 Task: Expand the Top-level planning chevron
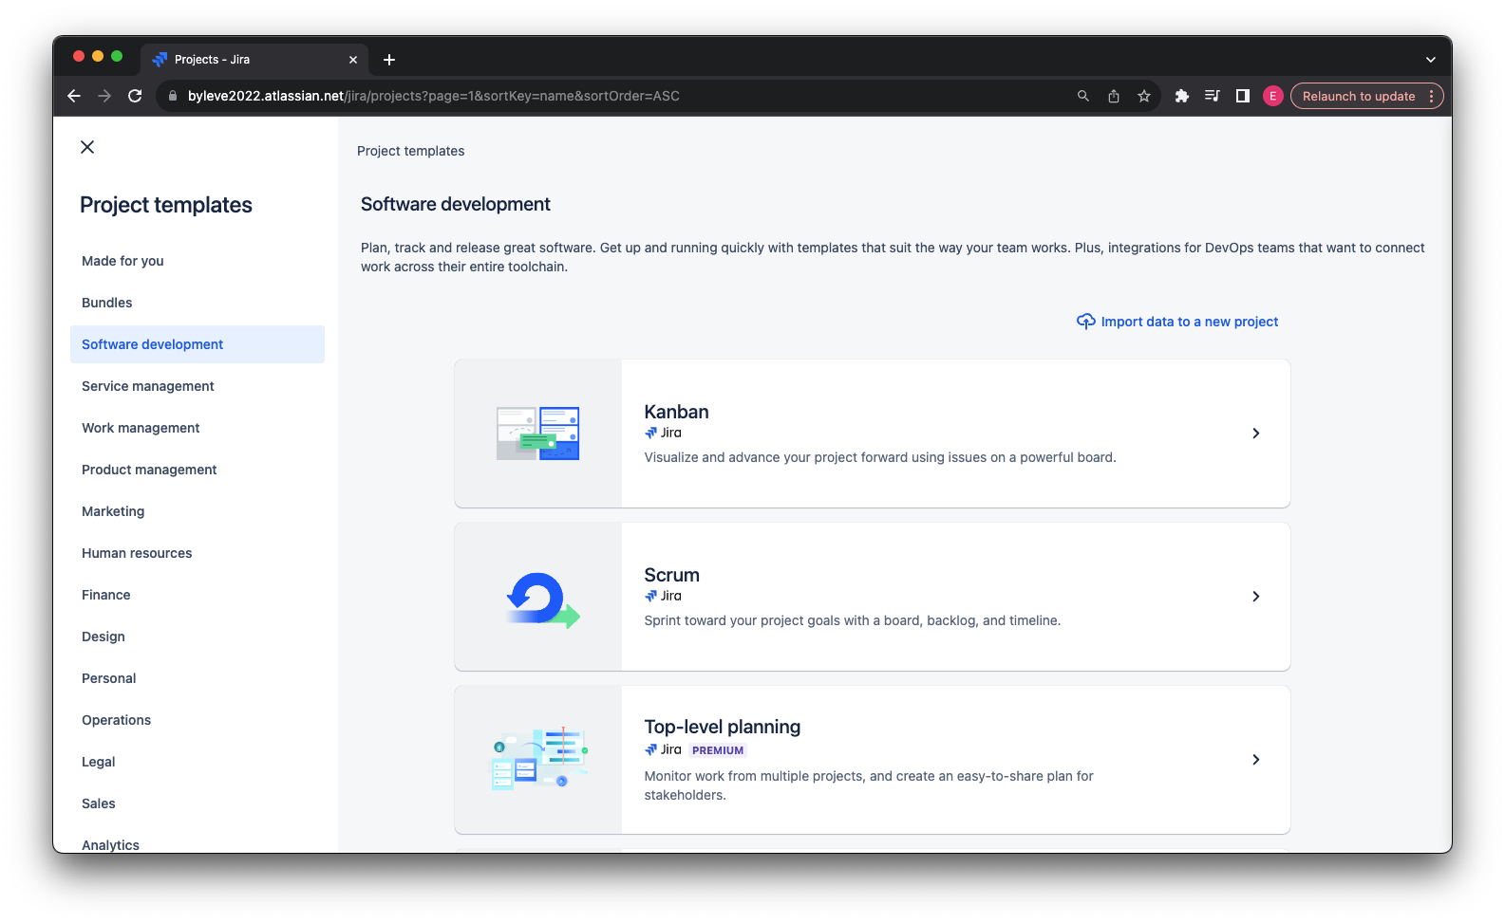click(1255, 760)
